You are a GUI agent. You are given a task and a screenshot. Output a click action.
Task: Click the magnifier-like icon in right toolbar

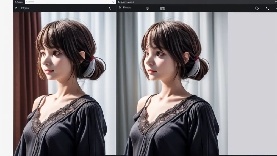pos(267,8)
